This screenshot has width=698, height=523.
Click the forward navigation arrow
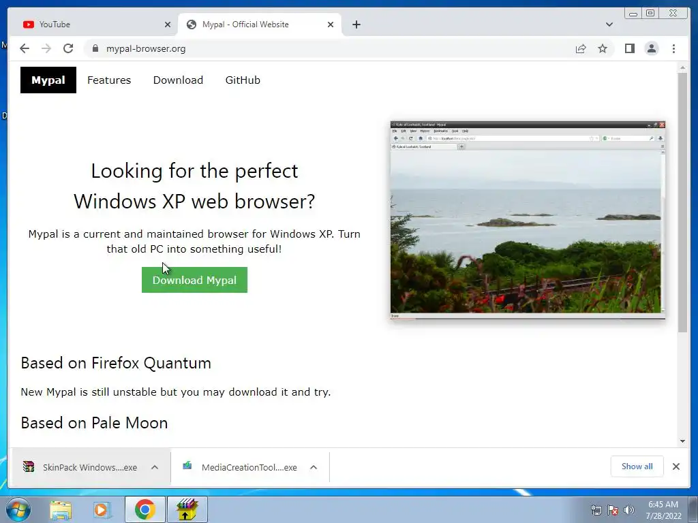pos(46,48)
